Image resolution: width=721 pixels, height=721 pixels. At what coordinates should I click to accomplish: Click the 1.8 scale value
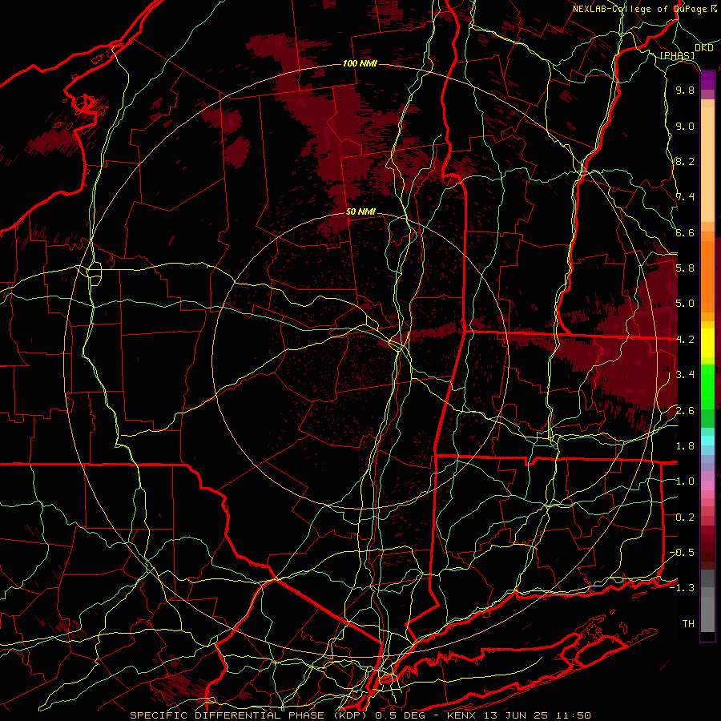point(685,446)
